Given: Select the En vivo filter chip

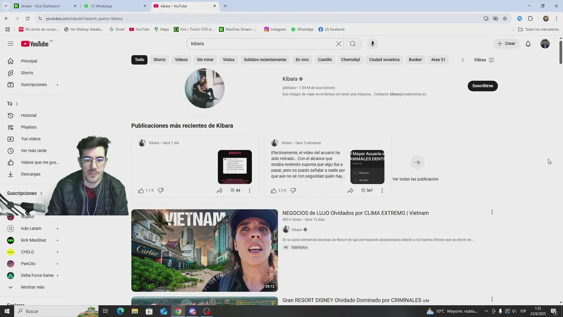Looking at the screenshot, I should click(302, 60).
